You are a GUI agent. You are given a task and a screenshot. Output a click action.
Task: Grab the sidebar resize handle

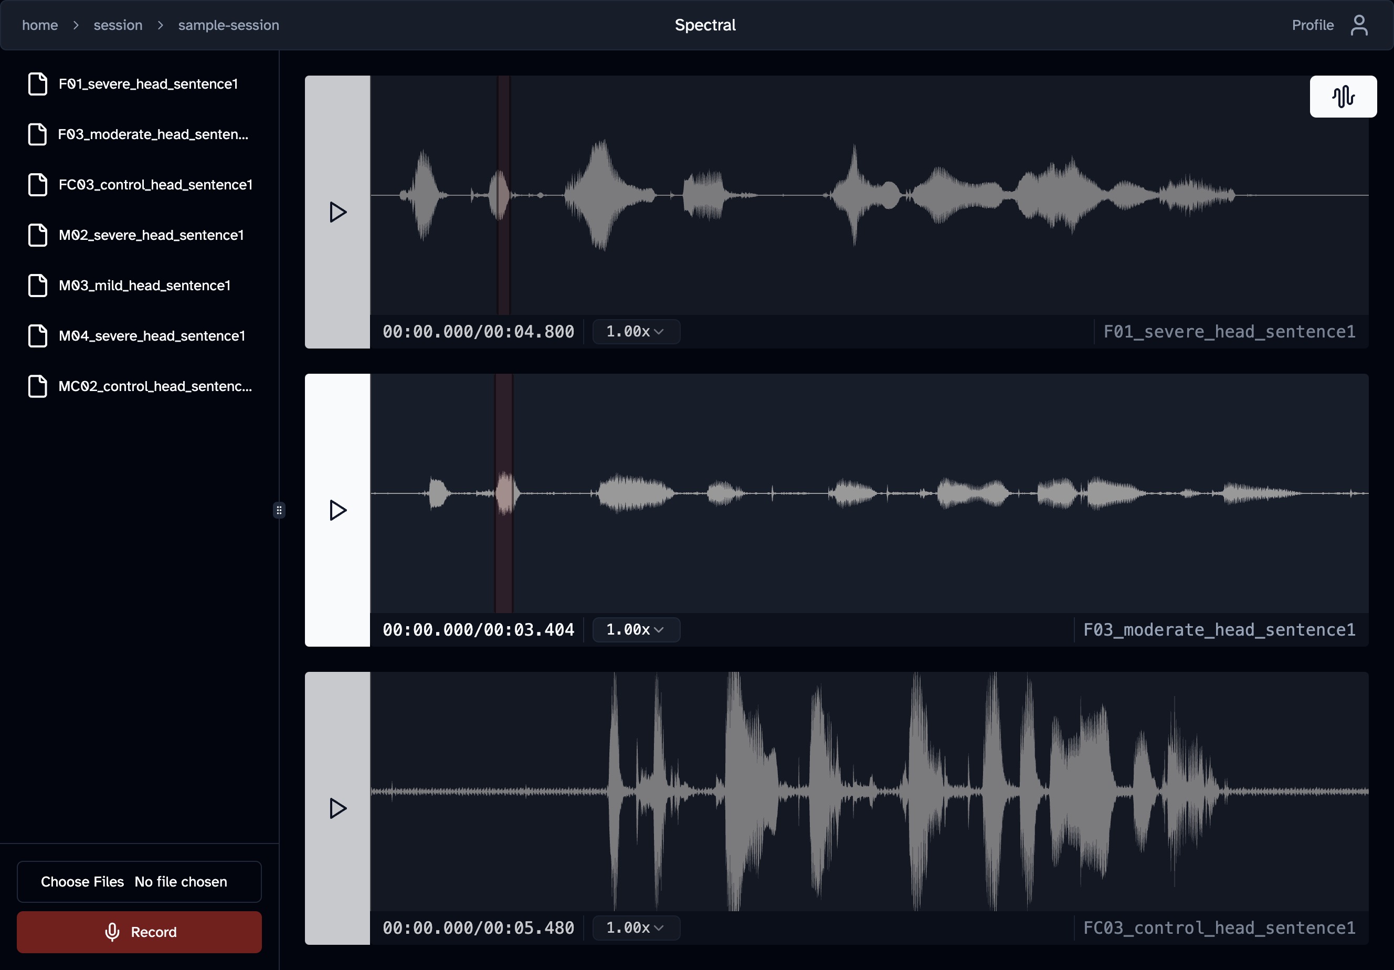(279, 510)
